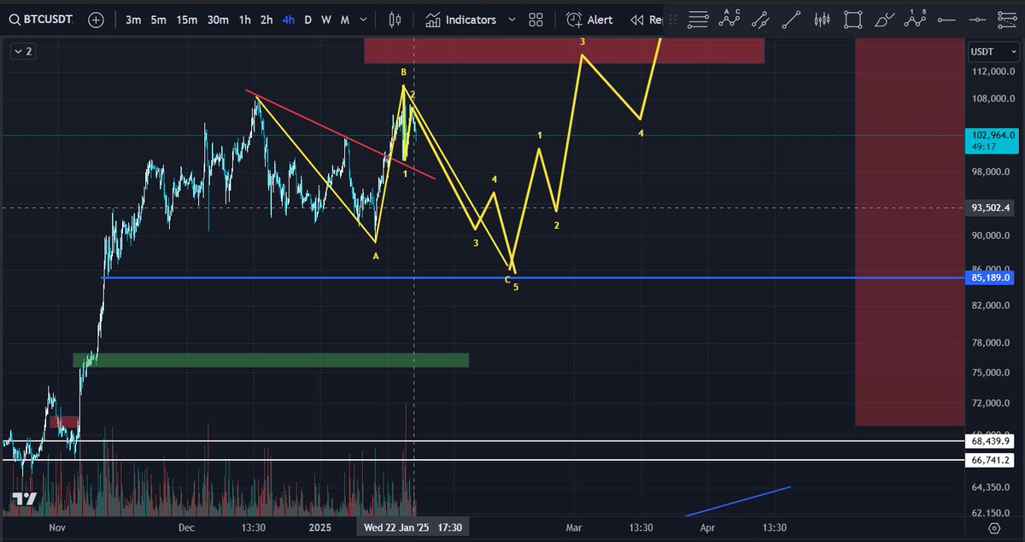Screen dimensions: 1025x542
Task: Click the BTCUSDT ticker name
Action: (48, 19)
